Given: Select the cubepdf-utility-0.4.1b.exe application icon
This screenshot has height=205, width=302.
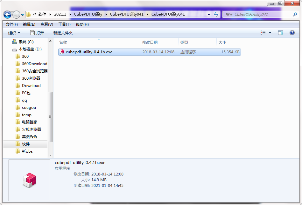Looking at the screenshot, I should click(62, 52).
